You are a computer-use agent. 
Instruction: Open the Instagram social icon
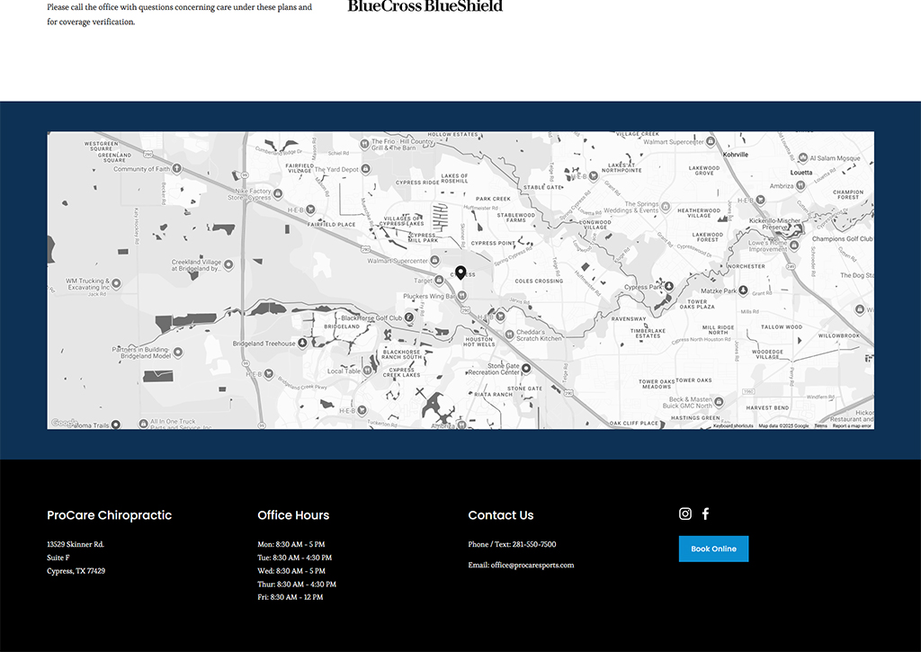(x=685, y=514)
